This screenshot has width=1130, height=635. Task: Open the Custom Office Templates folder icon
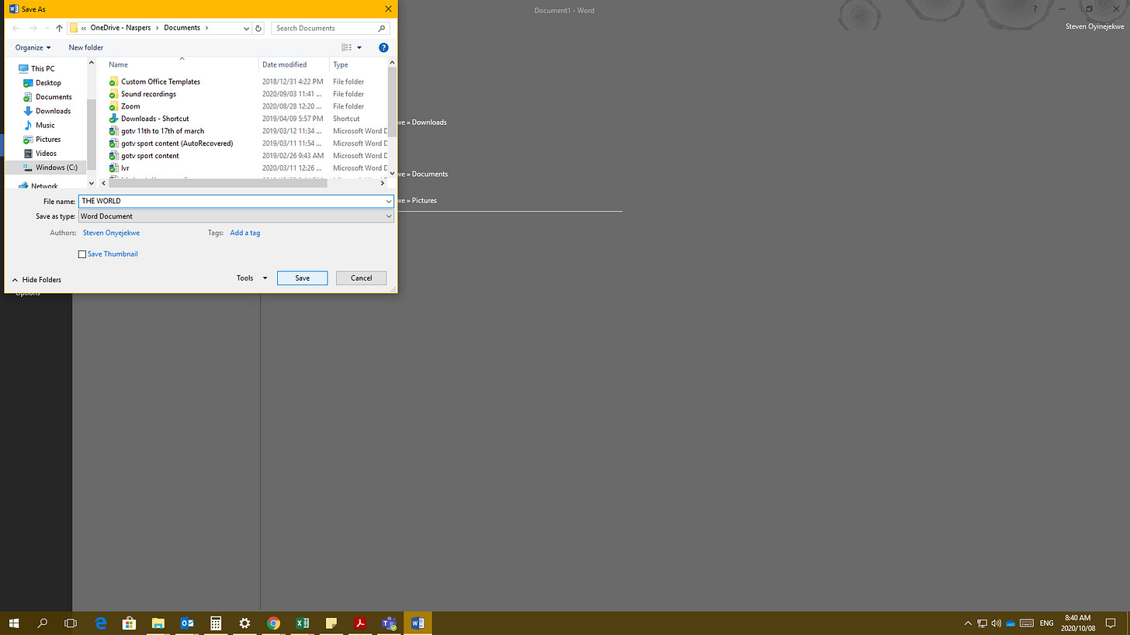(113, 81)
